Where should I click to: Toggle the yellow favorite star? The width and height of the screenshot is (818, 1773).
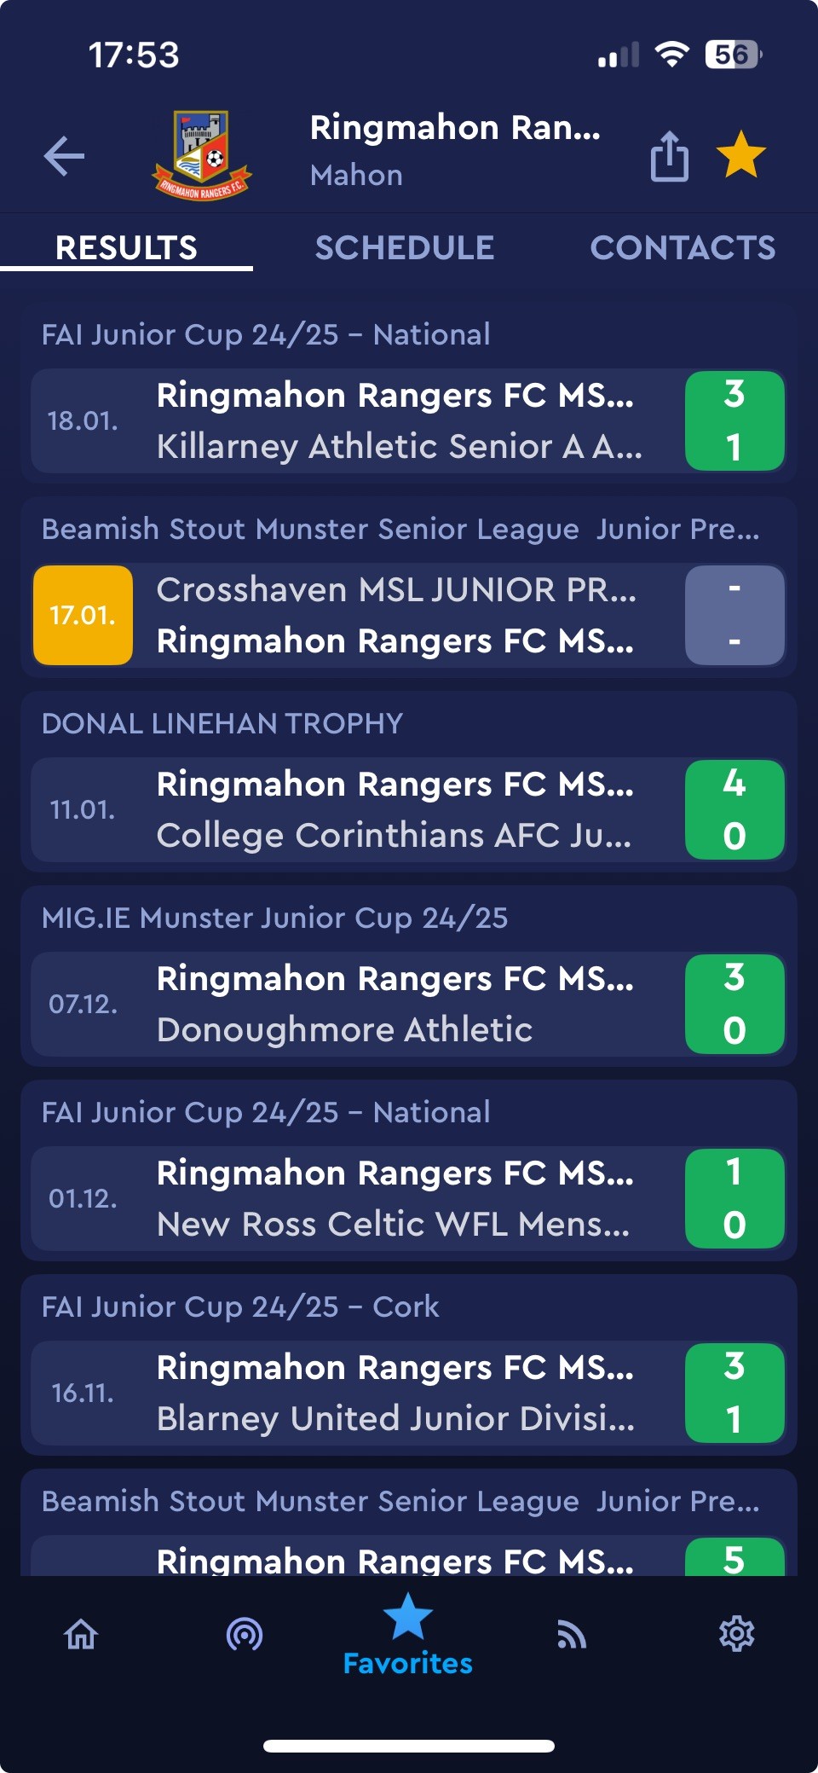click(741, 154)
